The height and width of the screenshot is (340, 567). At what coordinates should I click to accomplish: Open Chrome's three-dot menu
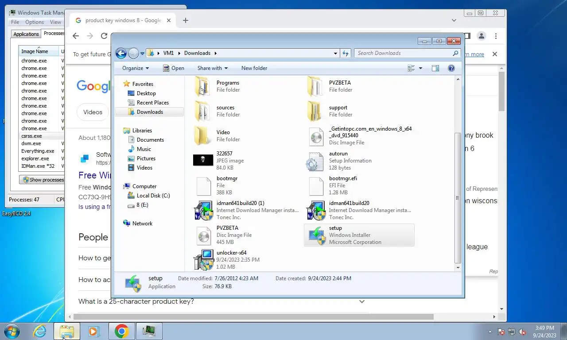coord(496,36)
